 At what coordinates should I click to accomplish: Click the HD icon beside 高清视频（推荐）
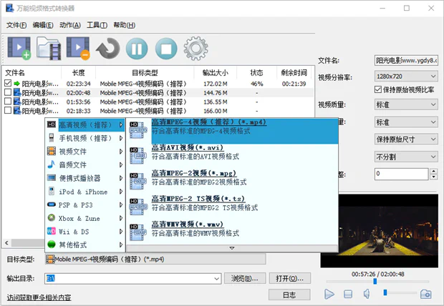click(x=52, y=124)
